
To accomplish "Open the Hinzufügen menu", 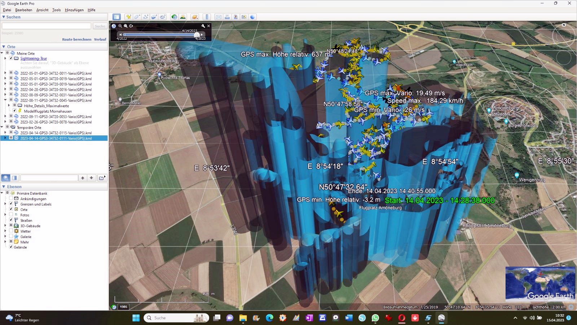I will (x=74, y=10).
